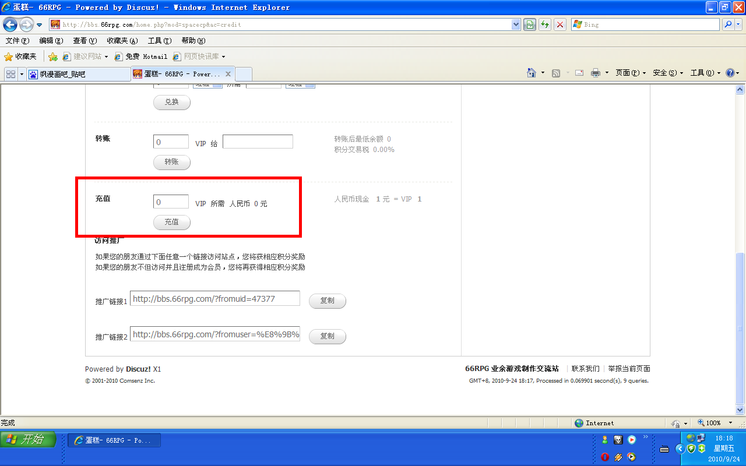This screenshot has height=466, width=746.
Task: Open the 帮助(H) menu
Action: (193, 41)
